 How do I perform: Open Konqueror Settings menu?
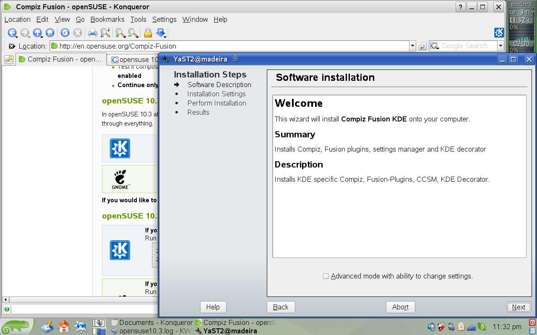[x=164, y=19]
